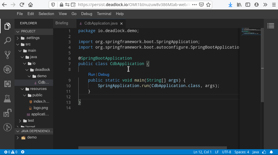Screen dimensions: 278x155
Task: Toggle browser sidebar icon
Action: click(x=248, y=5)
